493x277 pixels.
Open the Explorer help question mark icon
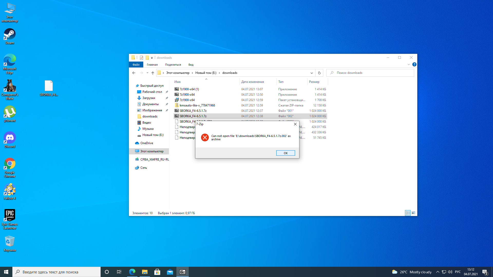(x=414, y=65)
